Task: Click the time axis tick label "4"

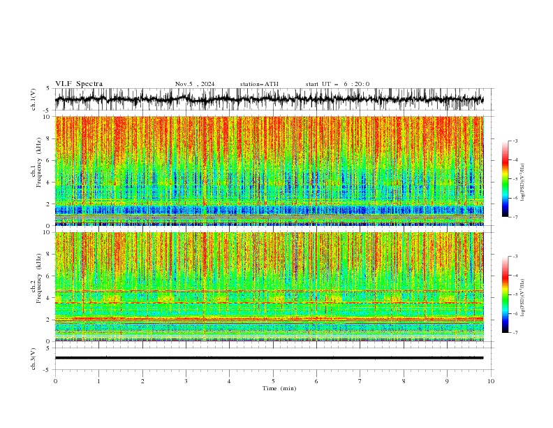Action: coord(229,381)
